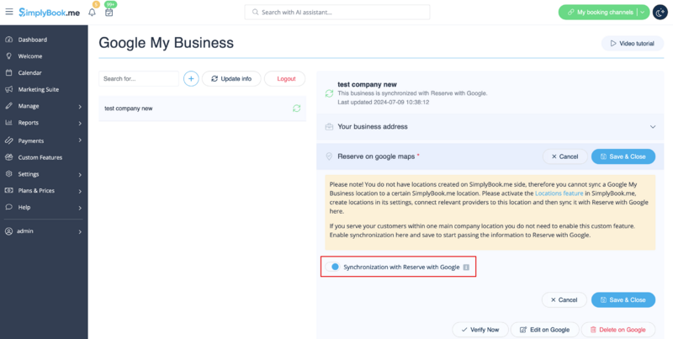This screenshot has height=339, width=673.
Task: Expand the Help submenu arrow
Action: [x=80, y=208]
